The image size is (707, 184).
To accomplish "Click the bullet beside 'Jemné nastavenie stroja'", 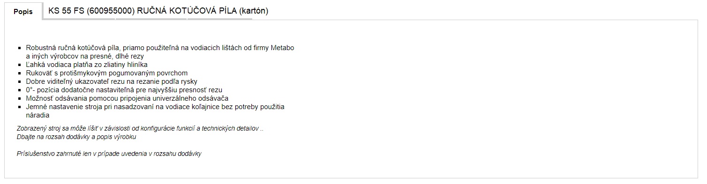I will pos(20,107).
